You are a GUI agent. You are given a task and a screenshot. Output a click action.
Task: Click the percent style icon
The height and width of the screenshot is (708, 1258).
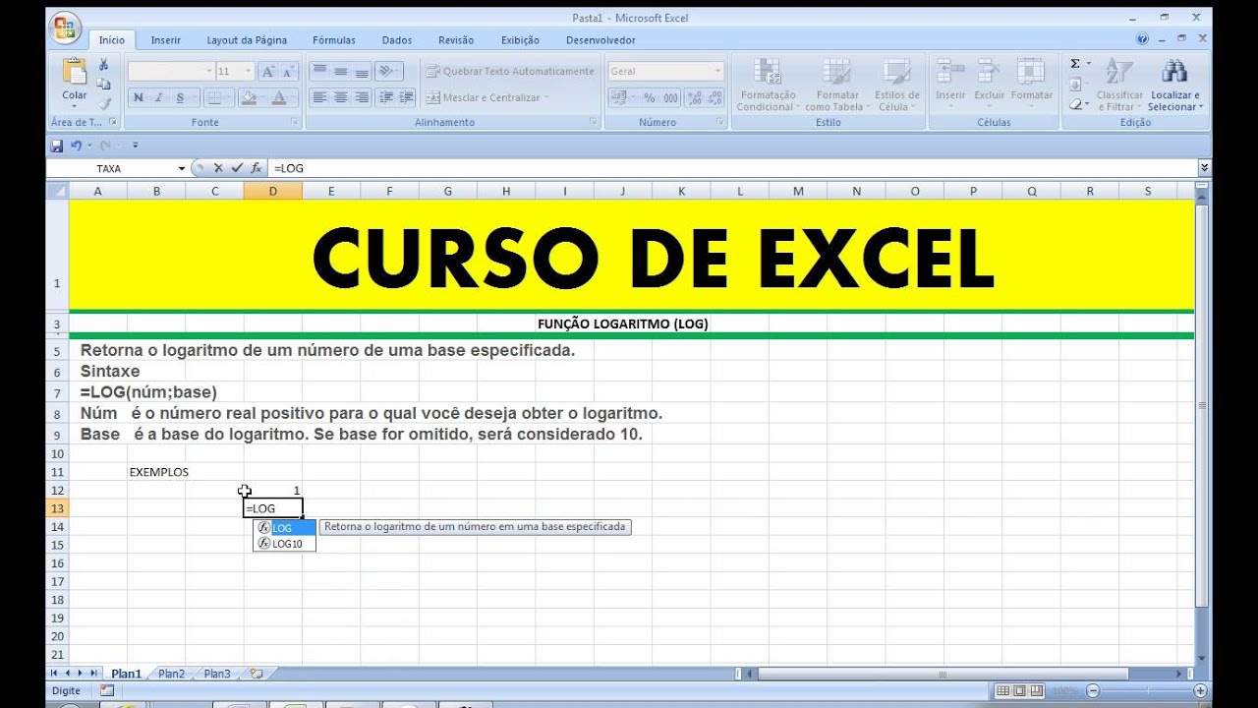649,97
